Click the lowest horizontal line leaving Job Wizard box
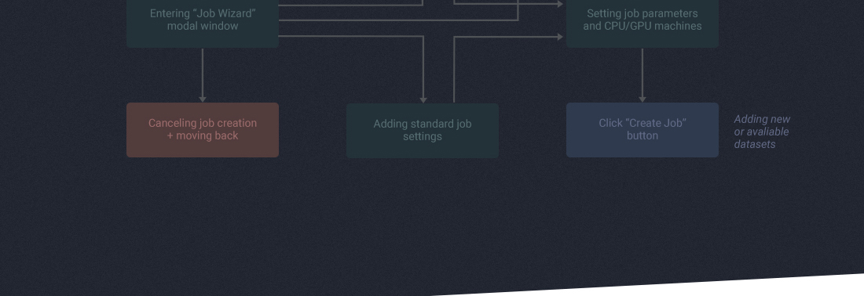Image resolution: width=864 pixels, height=296 pixels. (351, 36)
